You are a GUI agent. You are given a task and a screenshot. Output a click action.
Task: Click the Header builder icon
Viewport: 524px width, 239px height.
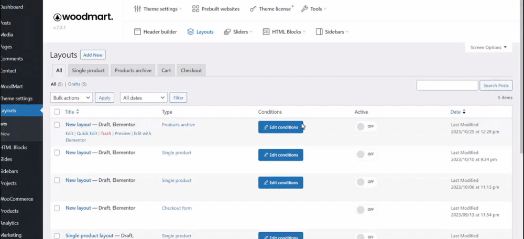tap(138, 32)
